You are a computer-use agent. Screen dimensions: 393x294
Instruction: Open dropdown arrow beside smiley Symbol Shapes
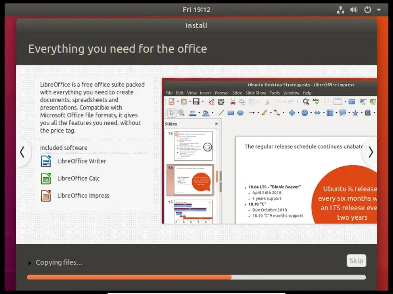[311, 113]
